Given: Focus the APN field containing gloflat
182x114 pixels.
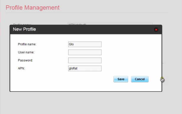Looking at the screenshot, I should coord(85,68).
